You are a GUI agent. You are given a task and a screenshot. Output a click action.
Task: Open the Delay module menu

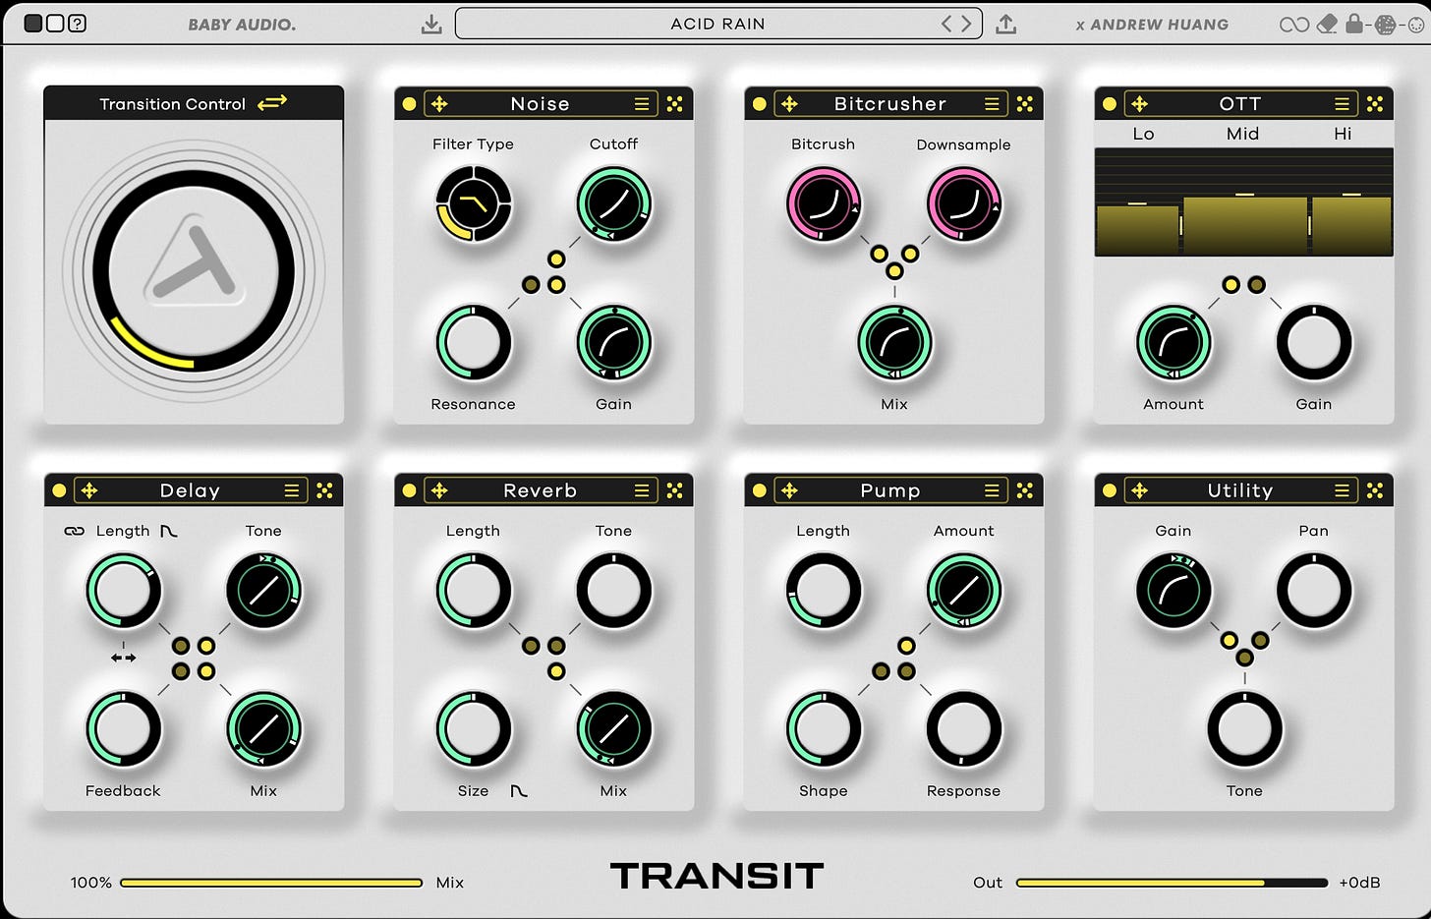coord(292,490)
